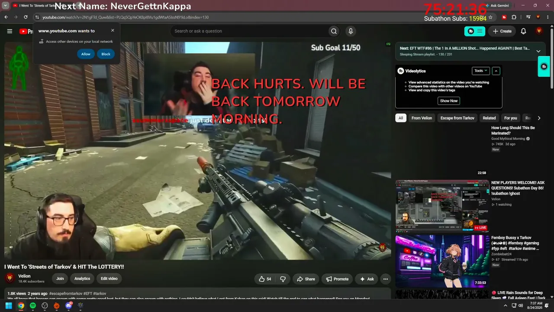Like the video
The height and width of the screenshot is (312, 554).
(265, 279)
